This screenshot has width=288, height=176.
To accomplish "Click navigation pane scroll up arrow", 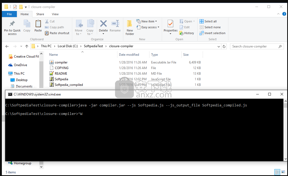I will tap(41, 54).
